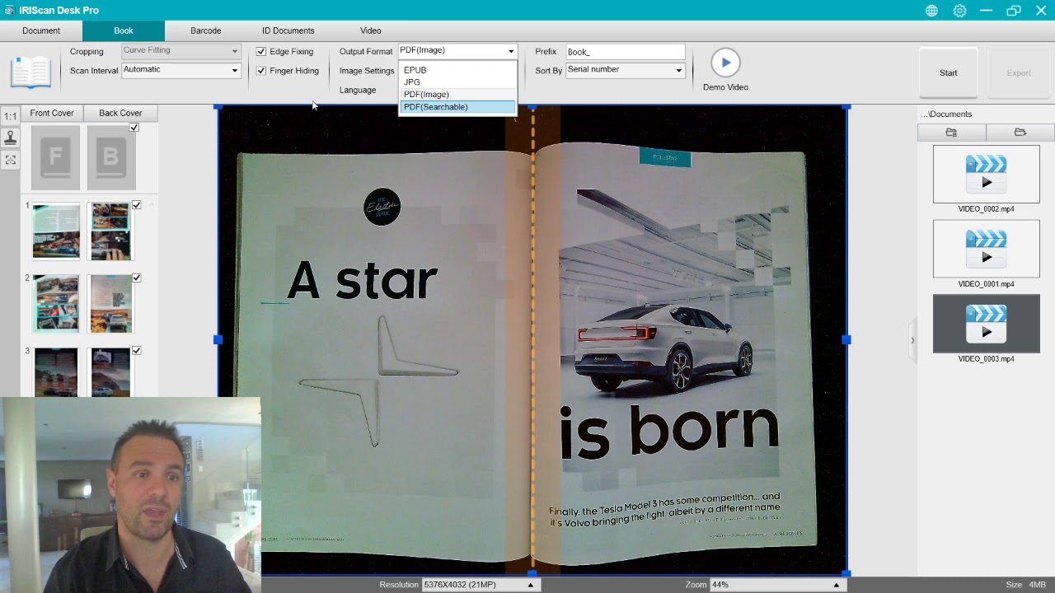The height and width of the screenshot is (593, 1055).
Task: Choose JPG output format
Action: [x=457, y=82]
